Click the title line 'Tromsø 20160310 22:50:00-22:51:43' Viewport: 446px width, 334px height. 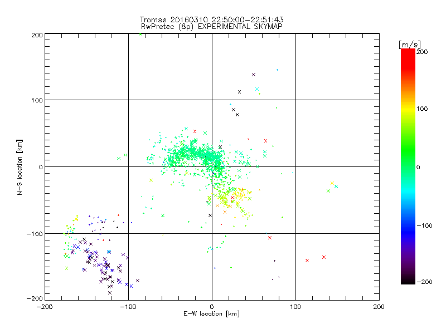pos(212,19)
